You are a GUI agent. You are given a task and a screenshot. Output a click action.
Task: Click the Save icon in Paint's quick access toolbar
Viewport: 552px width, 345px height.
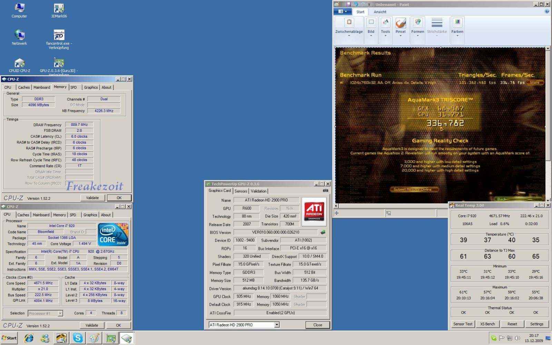349,4
